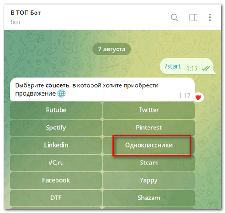225x213 pixels.
Task: Click the /start command message
Action: (173, 66)
